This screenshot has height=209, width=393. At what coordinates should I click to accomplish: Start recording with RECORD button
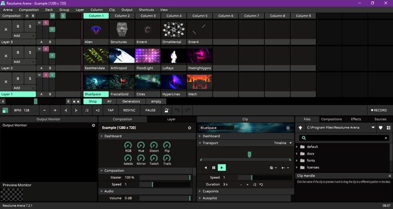coord(379,110)
